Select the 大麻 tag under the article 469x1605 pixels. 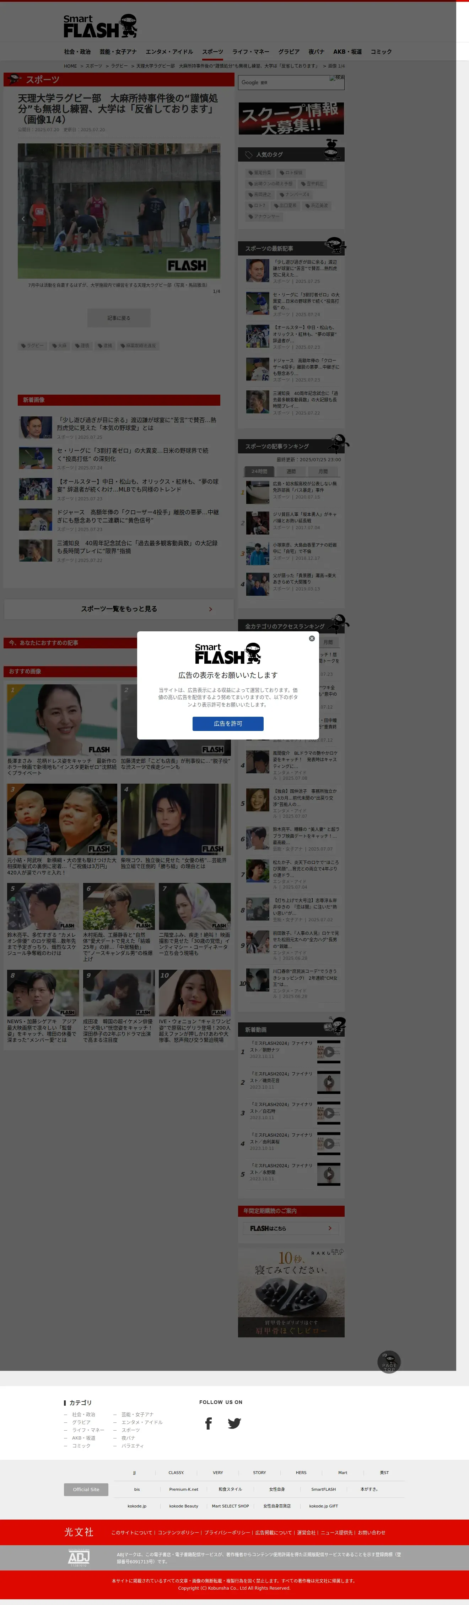point(59,346)
